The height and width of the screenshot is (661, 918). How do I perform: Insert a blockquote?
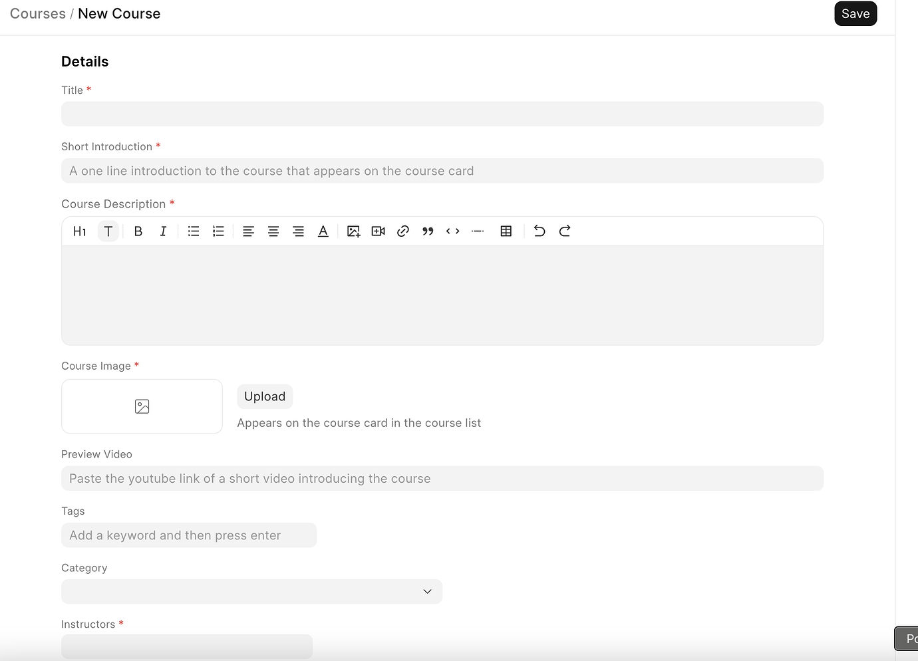click(x=428, y=231)
